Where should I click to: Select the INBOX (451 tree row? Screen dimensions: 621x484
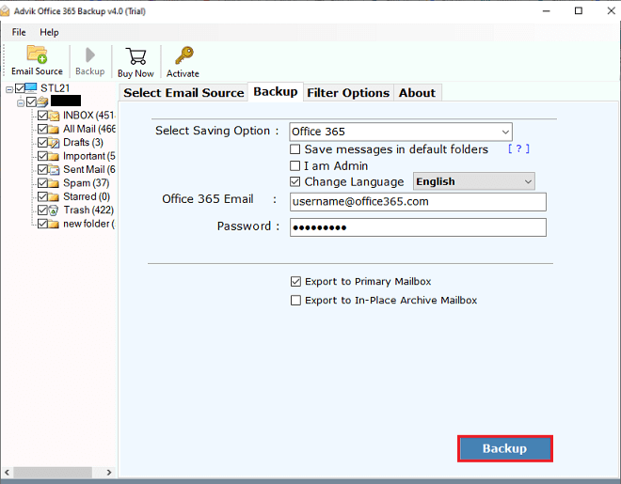click(89, 116)
